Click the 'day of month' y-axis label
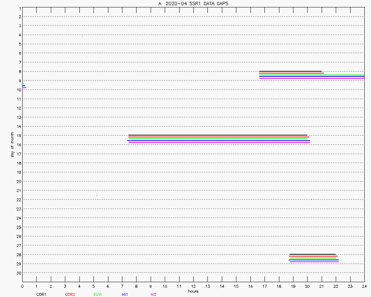Screen dimensions: 371x297 click(12, 144)
